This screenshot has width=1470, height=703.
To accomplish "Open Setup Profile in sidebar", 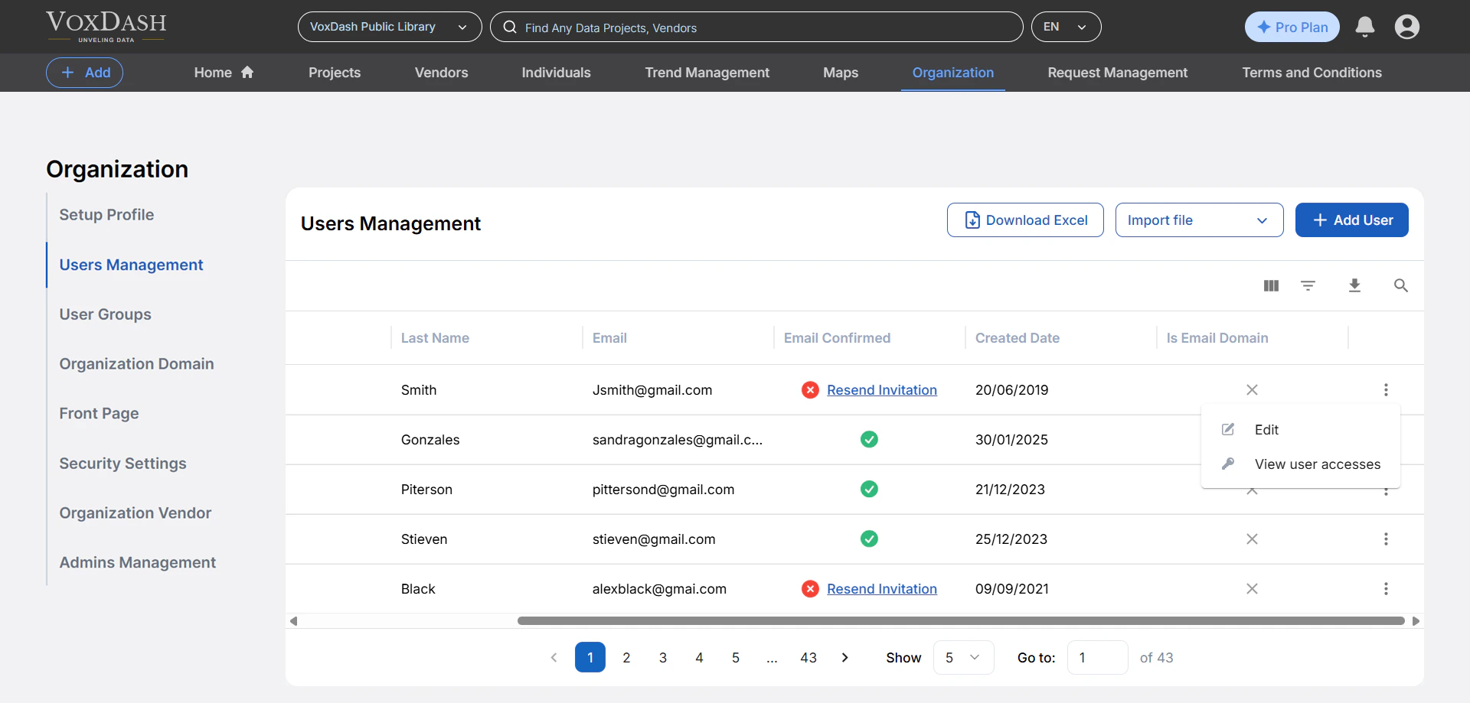I will point(106,215).
